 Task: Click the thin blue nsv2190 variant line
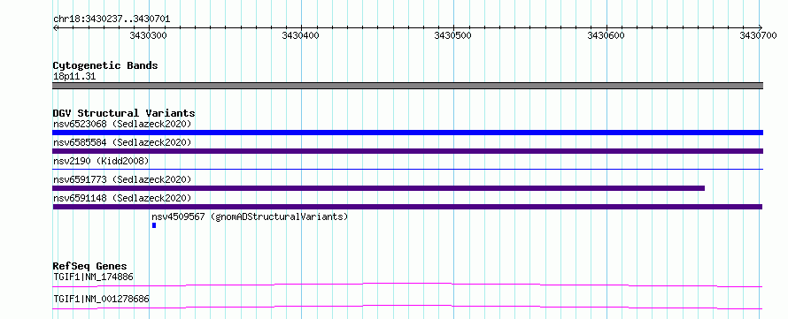[x=407, y=169]
